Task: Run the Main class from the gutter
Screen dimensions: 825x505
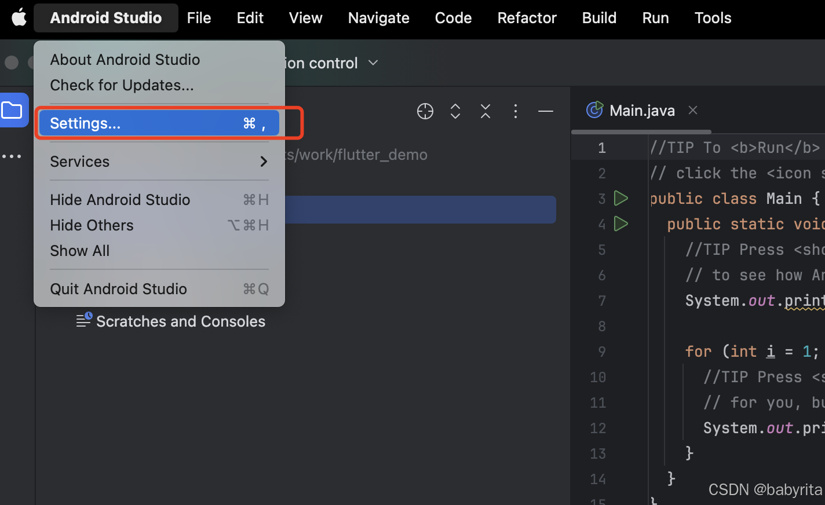Action: (x=621, y=198)
